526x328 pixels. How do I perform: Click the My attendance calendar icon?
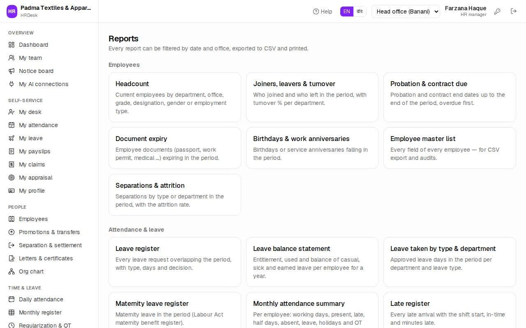click(12, 125)
